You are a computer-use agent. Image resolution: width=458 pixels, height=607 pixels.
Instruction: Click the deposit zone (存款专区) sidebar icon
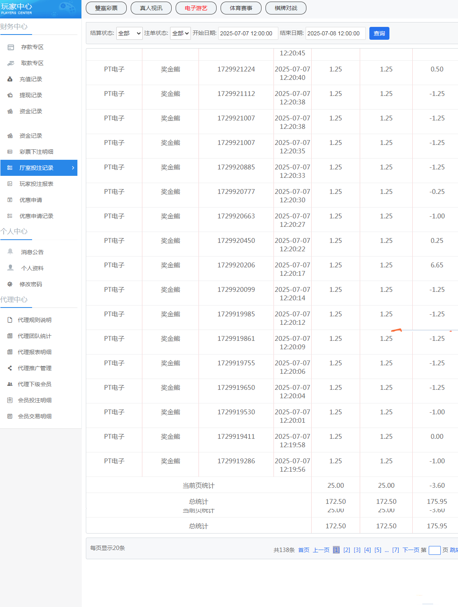point(11,47)
